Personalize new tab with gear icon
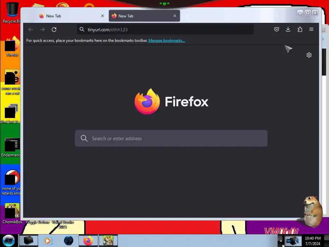This screenshot has height=247, width=329. point(309,55)
